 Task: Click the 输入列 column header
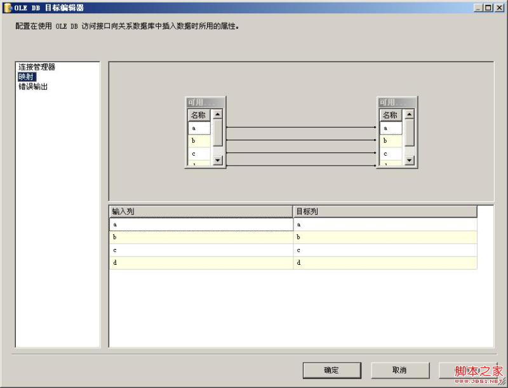[201, 211]
